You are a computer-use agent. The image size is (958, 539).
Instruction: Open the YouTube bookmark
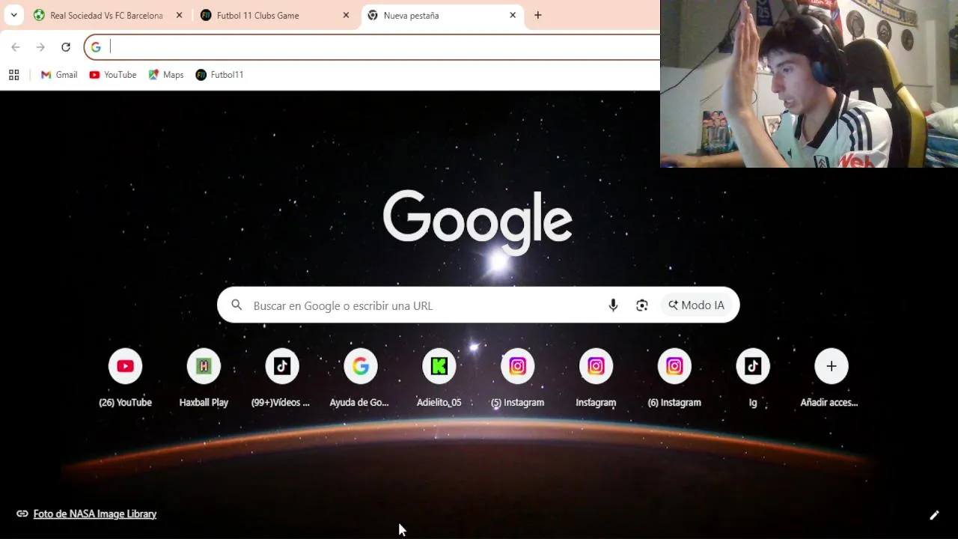[113, 75]
